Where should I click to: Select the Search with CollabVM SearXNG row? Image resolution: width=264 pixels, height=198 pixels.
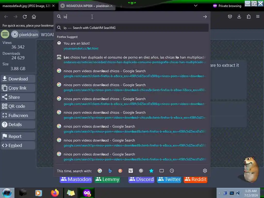tap(132, 28)
